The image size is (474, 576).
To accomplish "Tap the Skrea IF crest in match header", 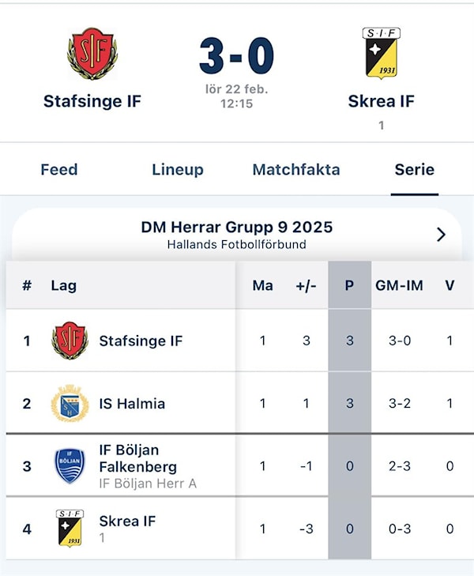I will pyautogui.click(x=382, y=54).
